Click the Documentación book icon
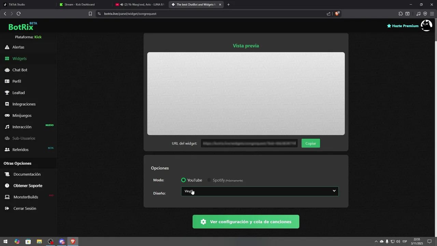The width and height of the screenshot is (437, 246). tap(7, 174)
